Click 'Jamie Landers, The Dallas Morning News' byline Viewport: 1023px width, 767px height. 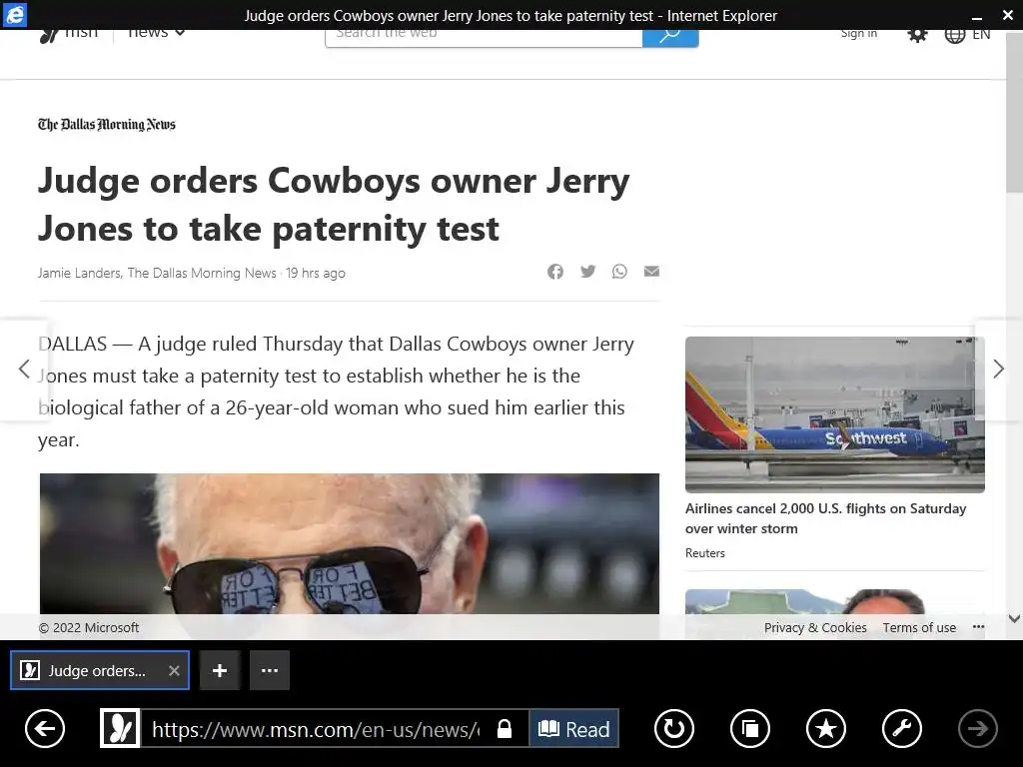tap(157, 274)
